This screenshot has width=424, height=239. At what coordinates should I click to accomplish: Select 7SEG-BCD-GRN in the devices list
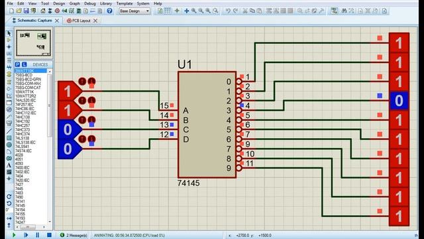click(x=28, y=79)
